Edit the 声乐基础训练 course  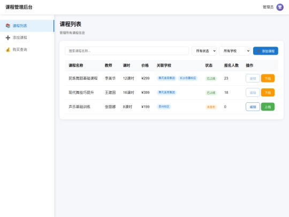click(253, 107)
